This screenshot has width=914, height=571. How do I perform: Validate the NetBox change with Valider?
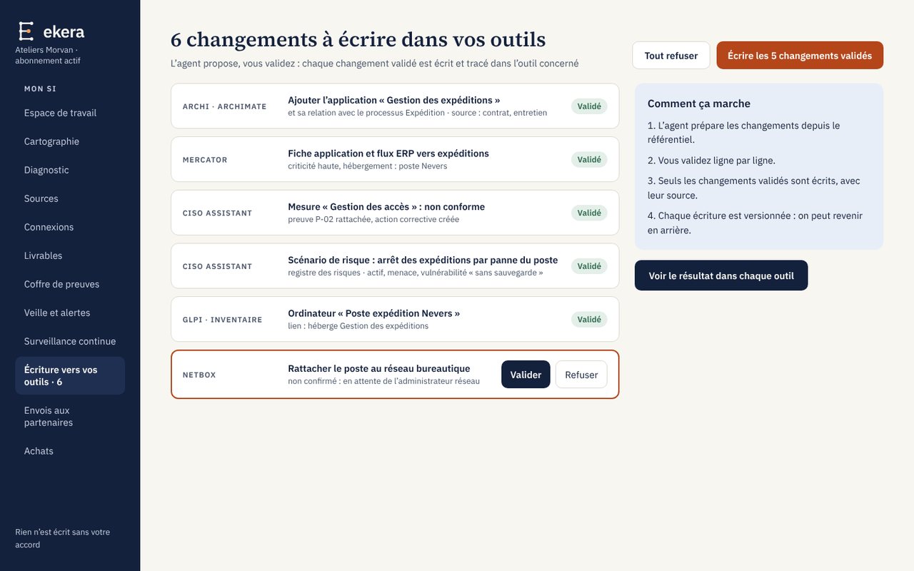pos(526,375)
